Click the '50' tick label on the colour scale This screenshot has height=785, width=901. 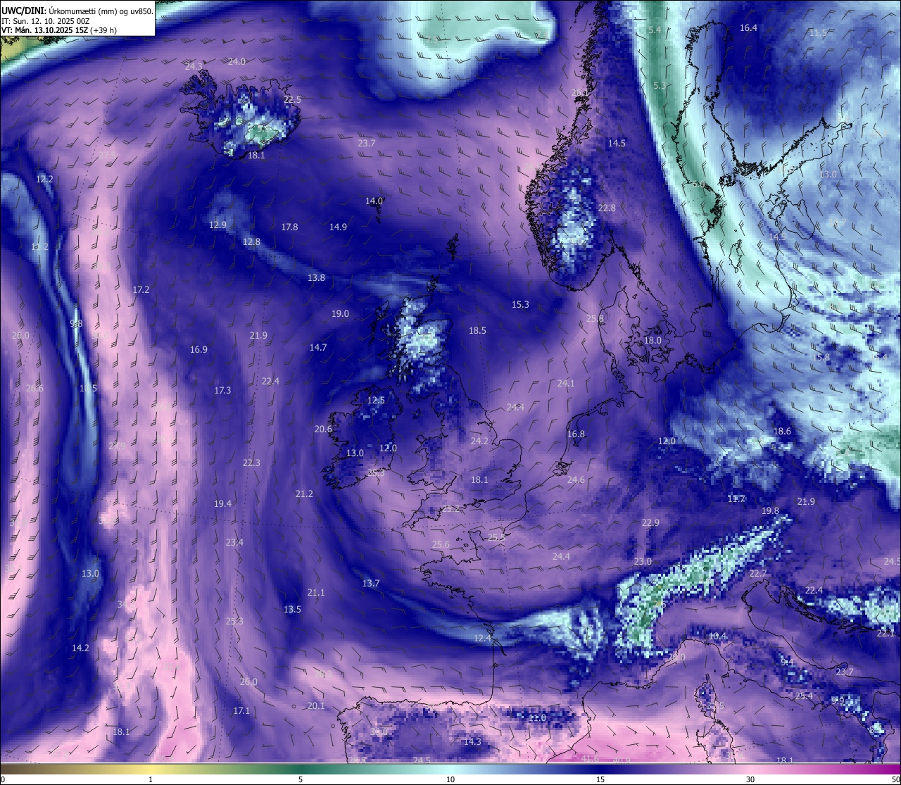click(x=895, y=779)
